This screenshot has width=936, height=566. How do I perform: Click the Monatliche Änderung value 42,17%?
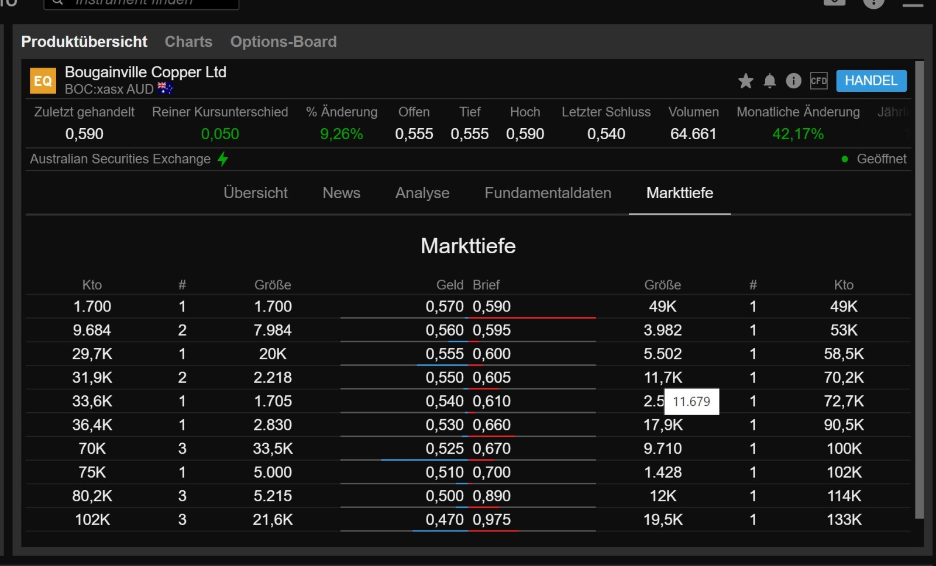click(x=798, y=134)
